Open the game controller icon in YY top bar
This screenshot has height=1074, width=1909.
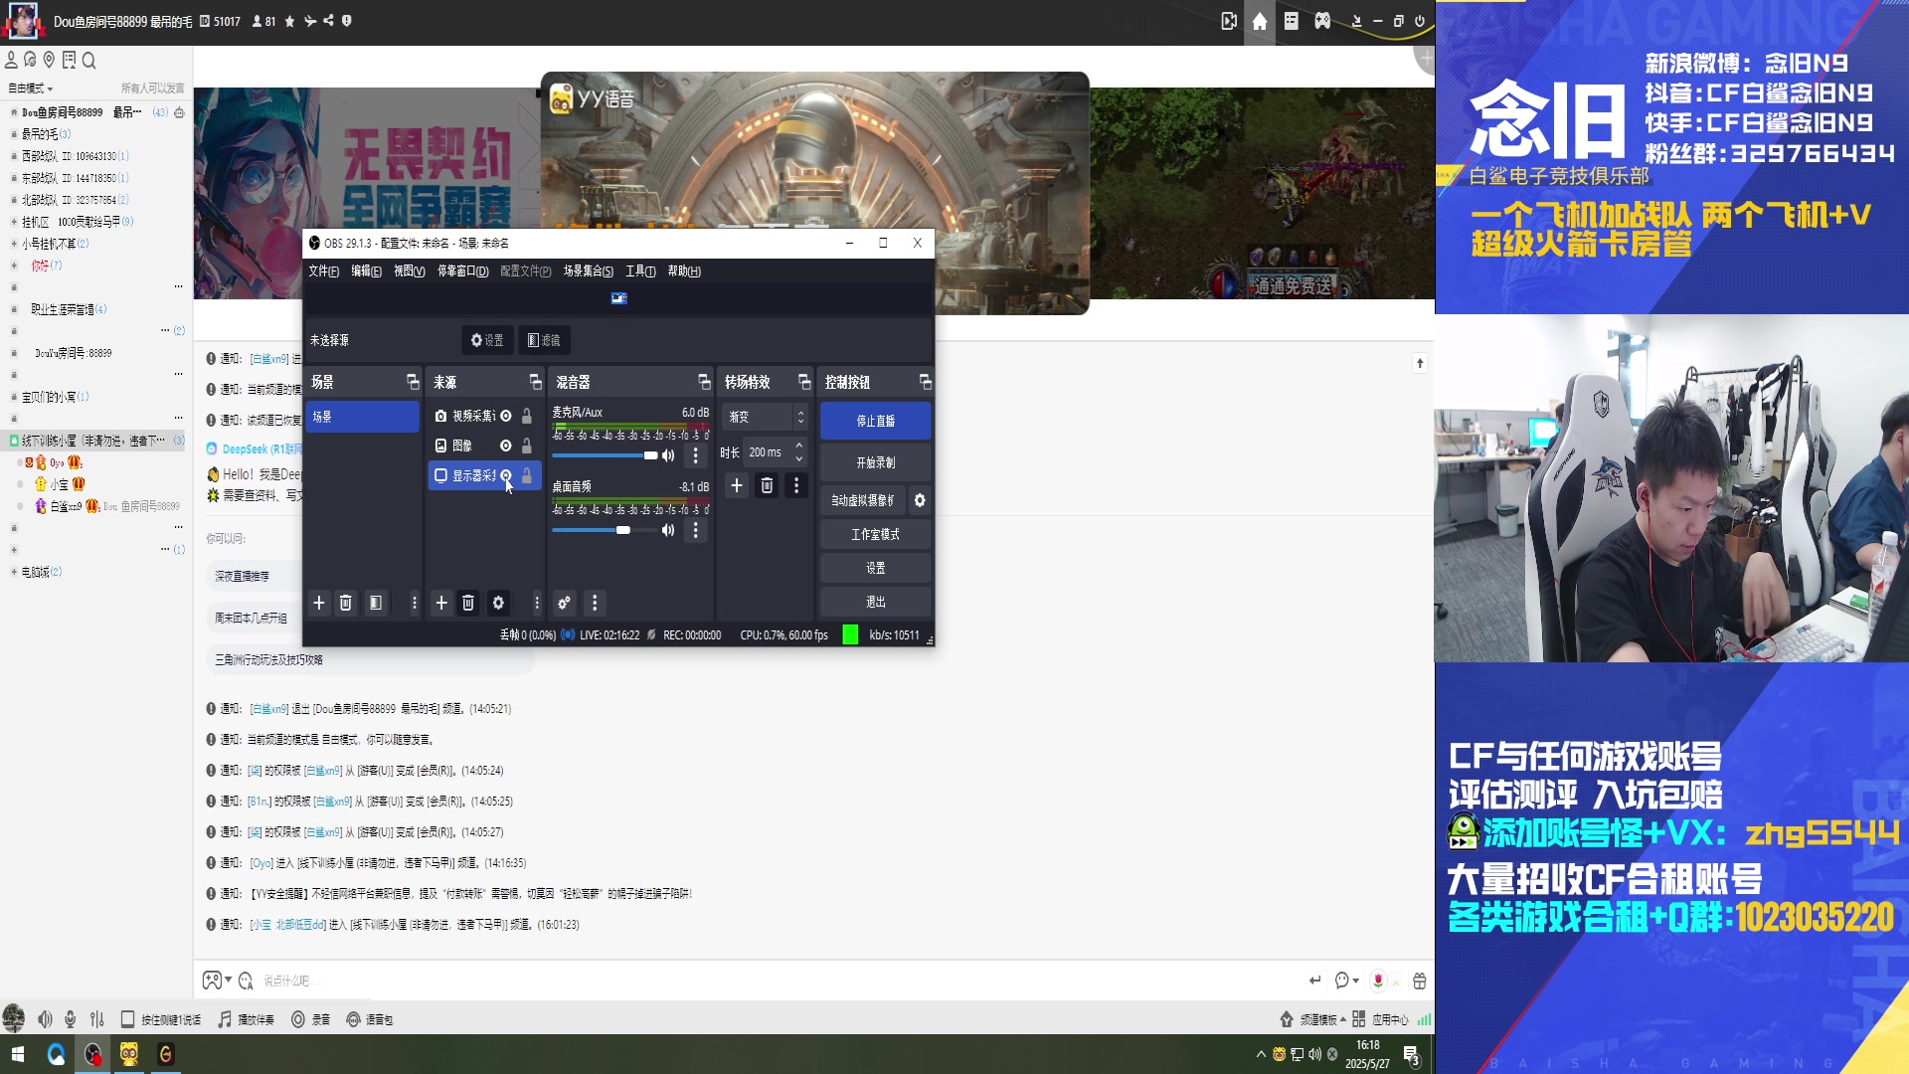(x=1322, y=21)
